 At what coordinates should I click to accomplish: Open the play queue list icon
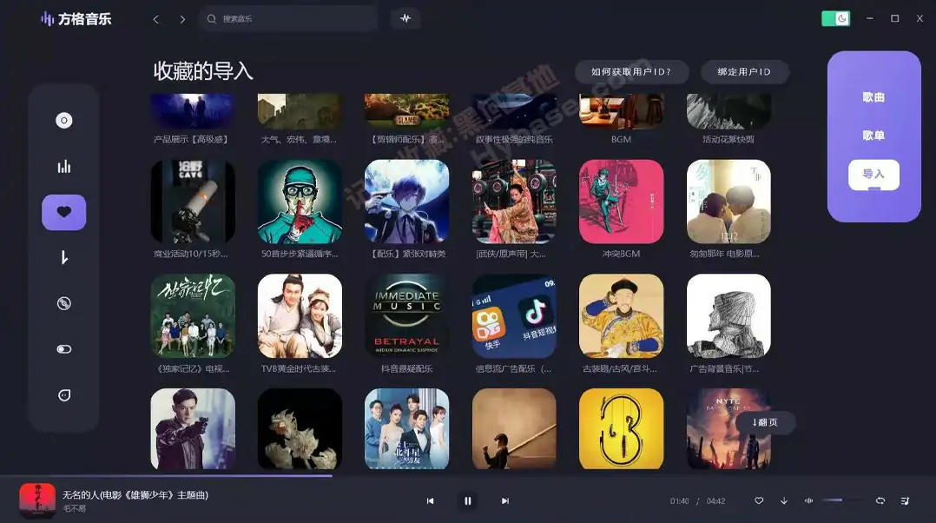coord(905,500)
